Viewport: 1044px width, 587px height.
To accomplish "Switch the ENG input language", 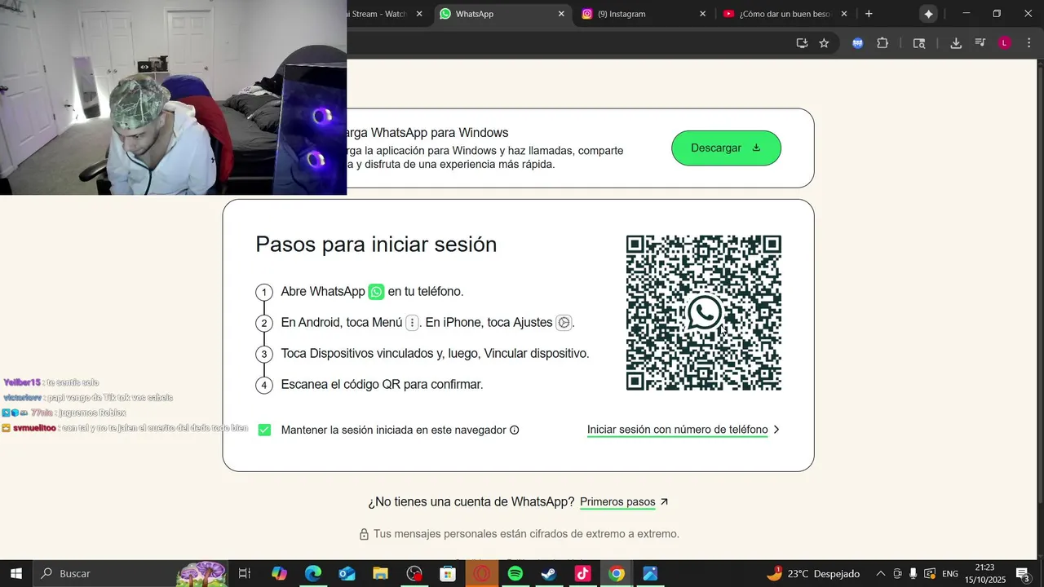I will point(950,573).
